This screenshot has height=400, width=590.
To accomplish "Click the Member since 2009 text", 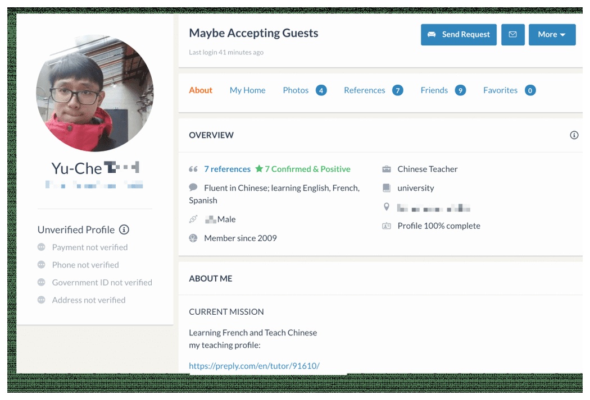I will [240, 238].
